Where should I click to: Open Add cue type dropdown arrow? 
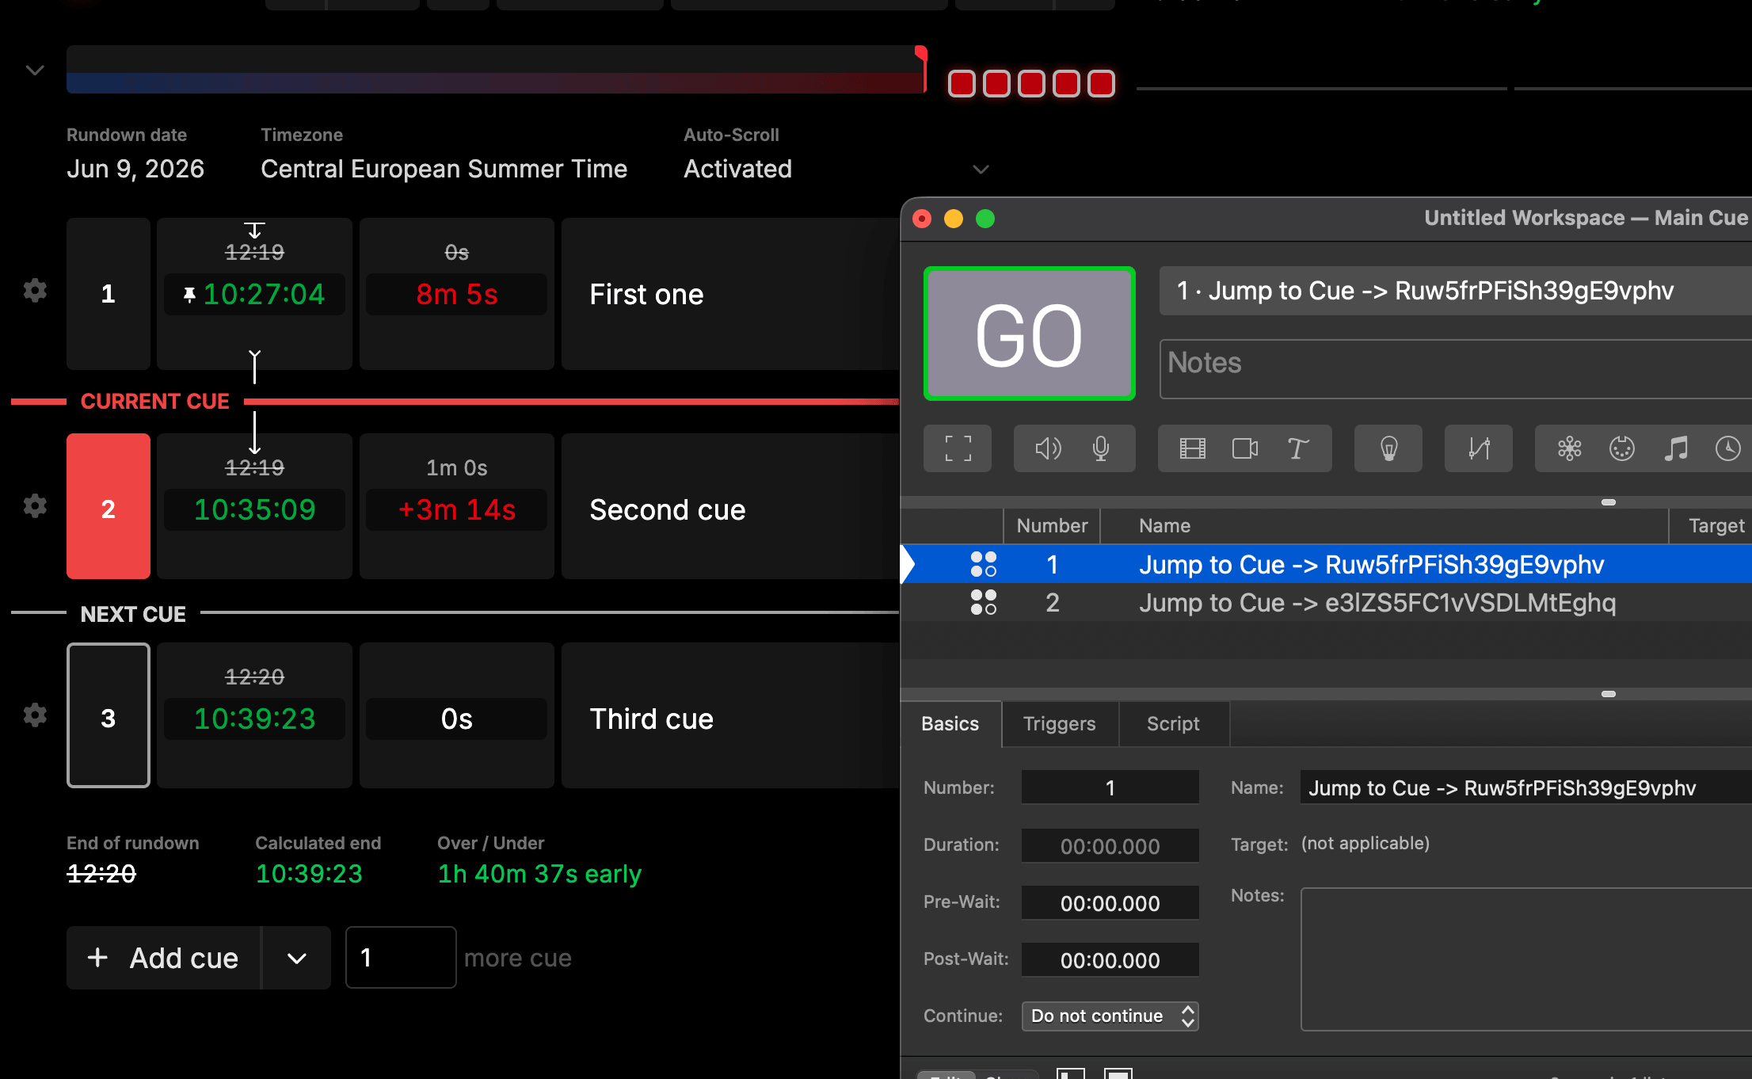pyautogui.click(x=297, y=958)
